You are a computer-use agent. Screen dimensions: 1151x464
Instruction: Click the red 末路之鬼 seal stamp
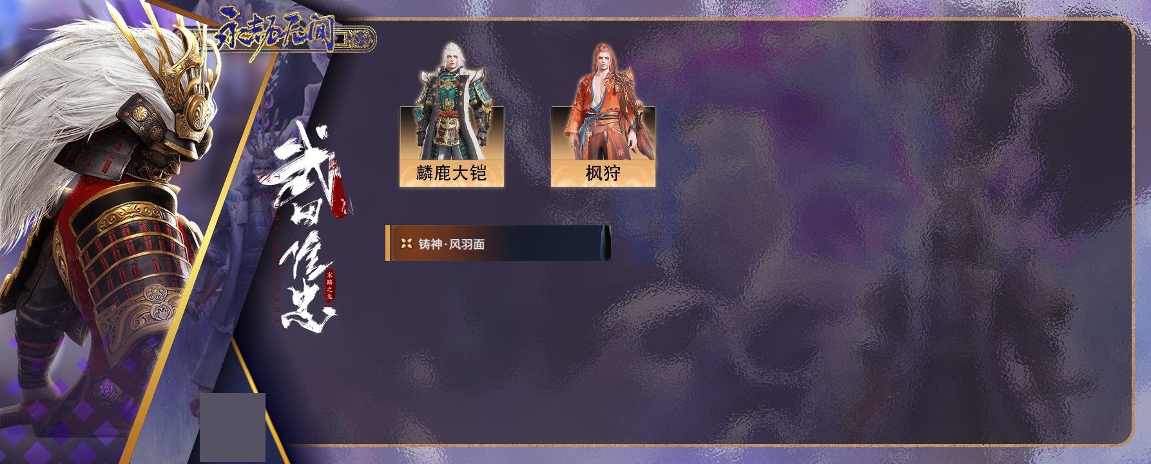point(331,287)
